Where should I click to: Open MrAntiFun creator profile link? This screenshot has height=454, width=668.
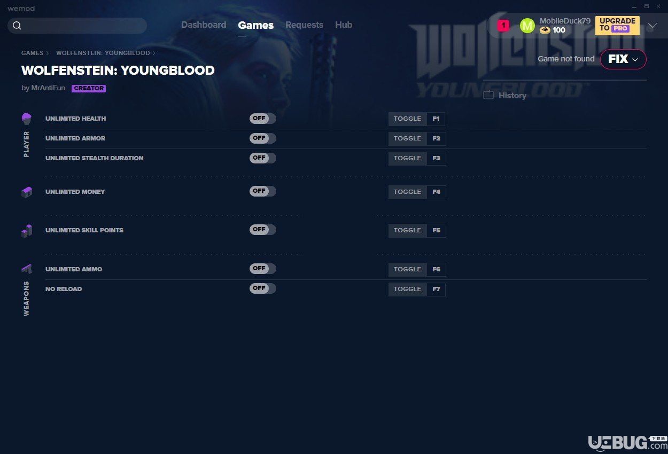tap(48, 88)
